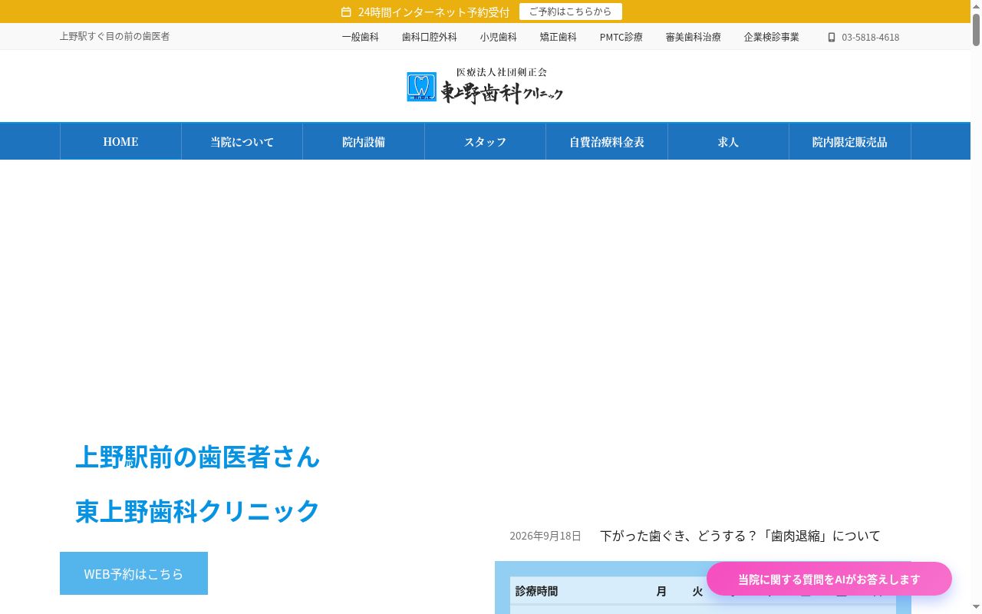Click the 東上野歯科クリニック tooth logo
Screen dimensions: 982x614
pos(485,86)
